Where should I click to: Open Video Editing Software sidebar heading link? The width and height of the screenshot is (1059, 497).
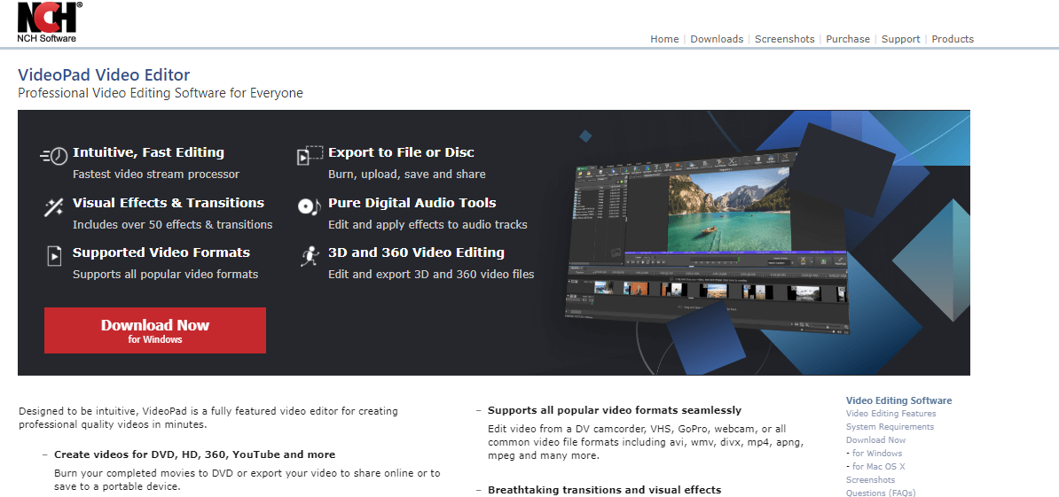899,400
